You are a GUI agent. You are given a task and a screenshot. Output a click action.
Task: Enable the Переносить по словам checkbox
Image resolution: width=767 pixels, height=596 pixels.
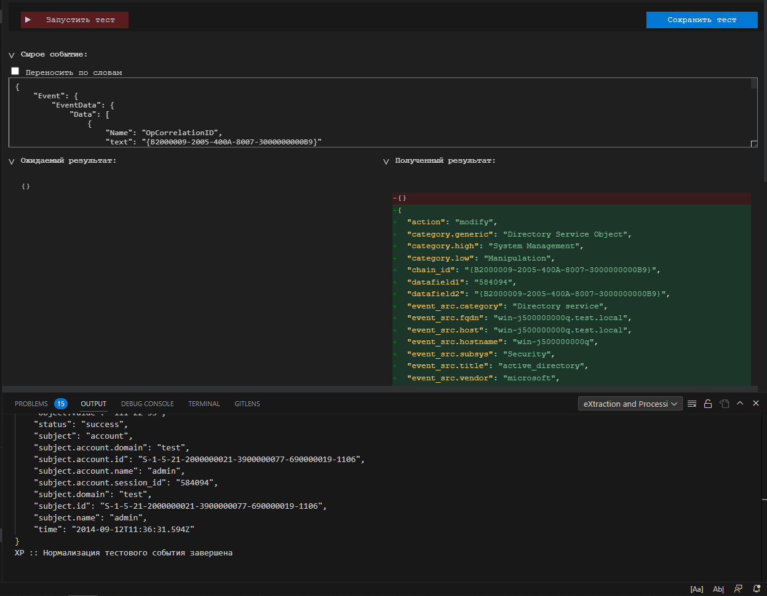(15, 71)
